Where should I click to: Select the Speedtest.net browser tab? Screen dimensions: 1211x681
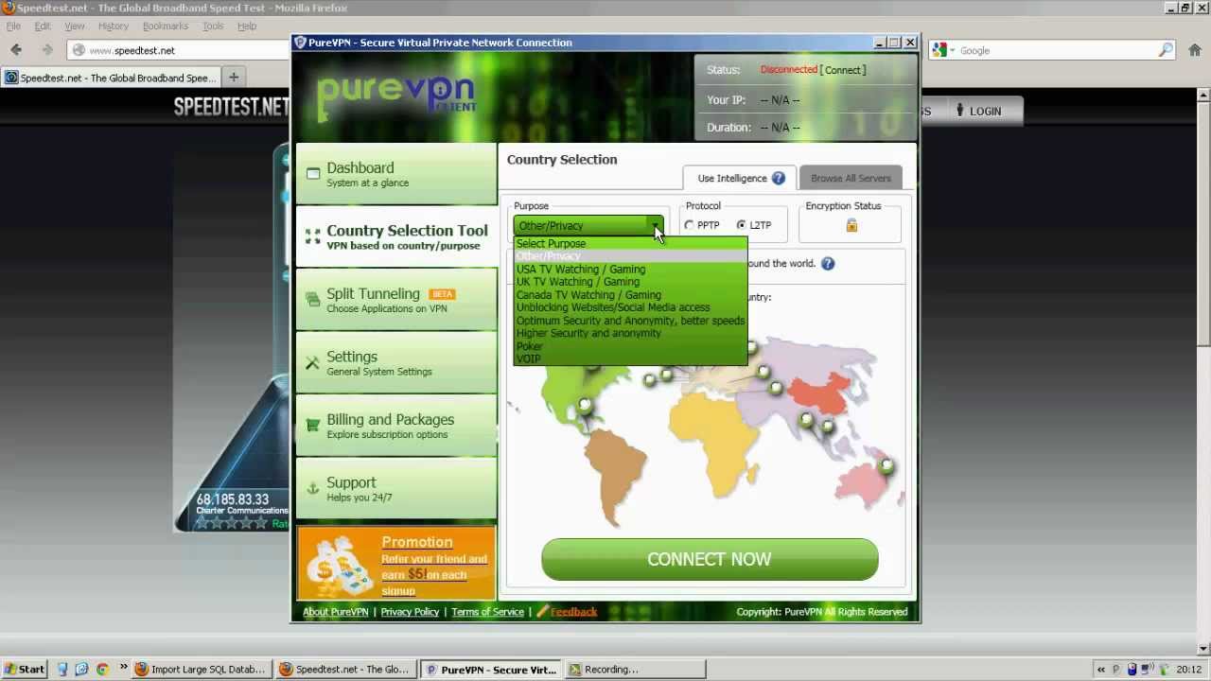[110, 78]
